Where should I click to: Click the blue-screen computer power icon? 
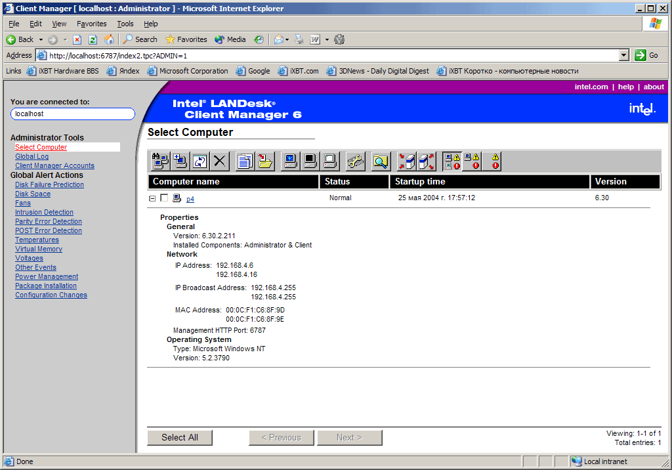[290, 161]
